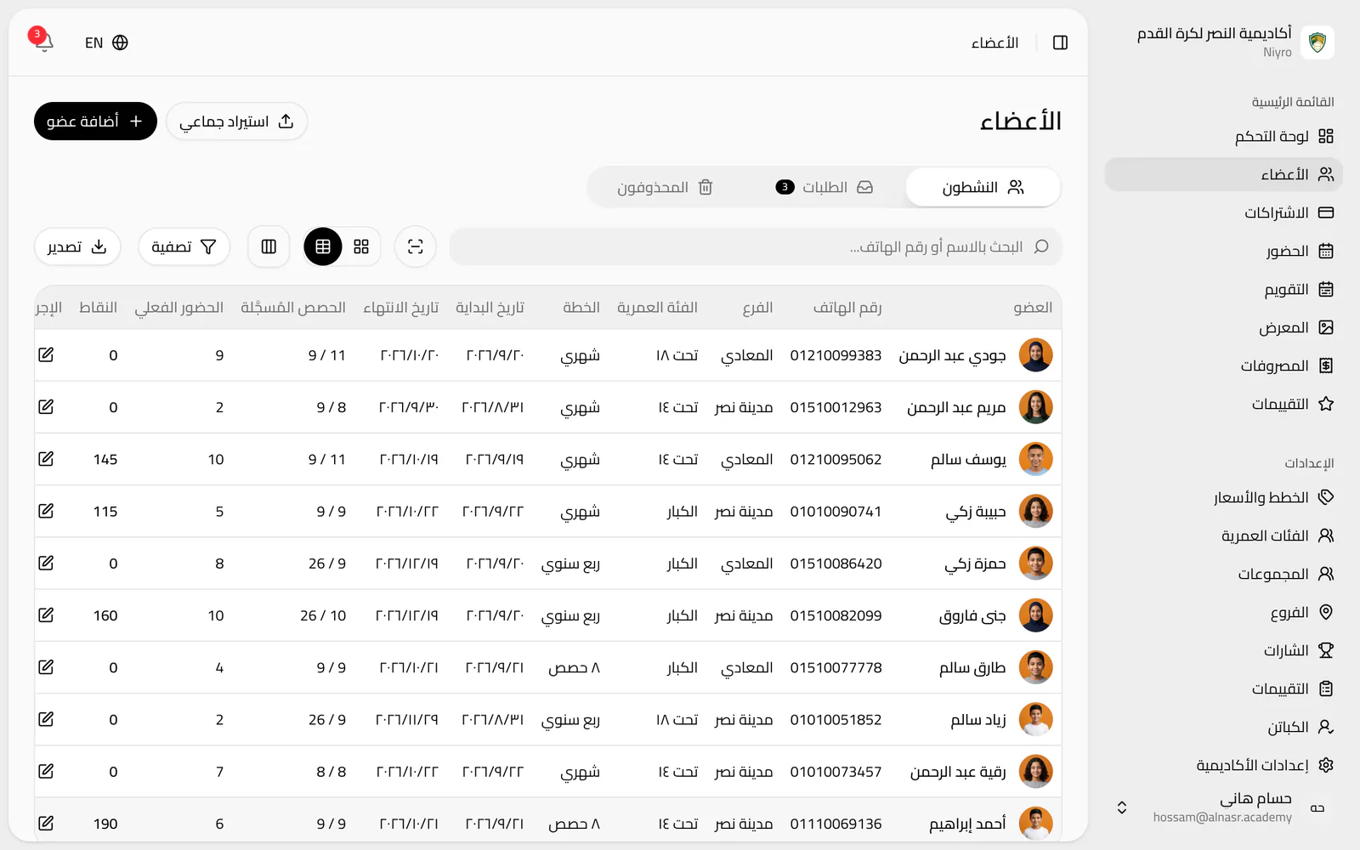Image resolution: width=1360 pixels, height=850 pixels.
Task: Edit the row for يوسف سالم
Action: coord(46,459)
